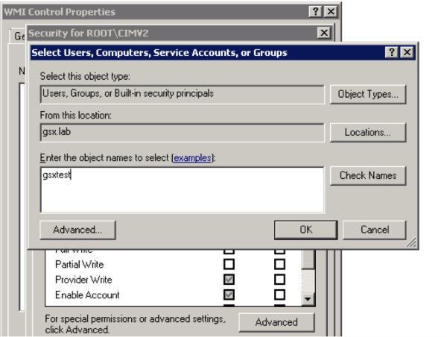Click the resize grip of Select Users dialog

411,242
